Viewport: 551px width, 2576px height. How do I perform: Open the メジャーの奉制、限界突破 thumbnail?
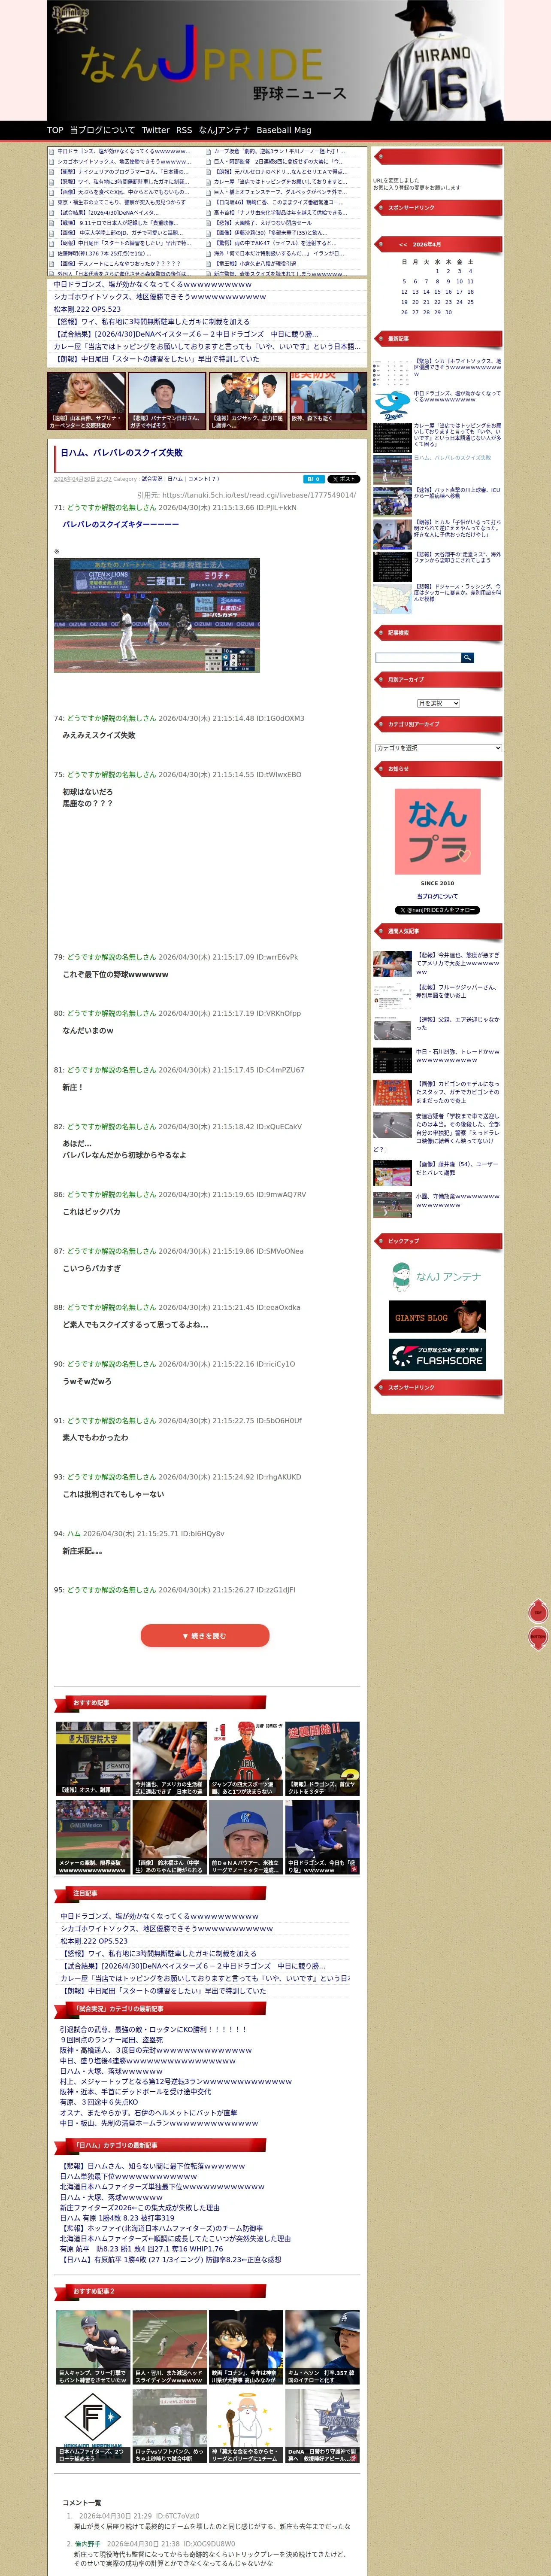pyautogui.click(x=93, y=1838)
